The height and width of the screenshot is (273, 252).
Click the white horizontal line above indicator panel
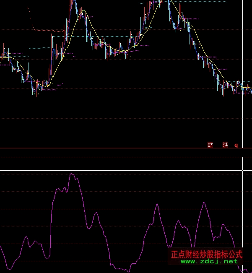[x=126, y=171]
